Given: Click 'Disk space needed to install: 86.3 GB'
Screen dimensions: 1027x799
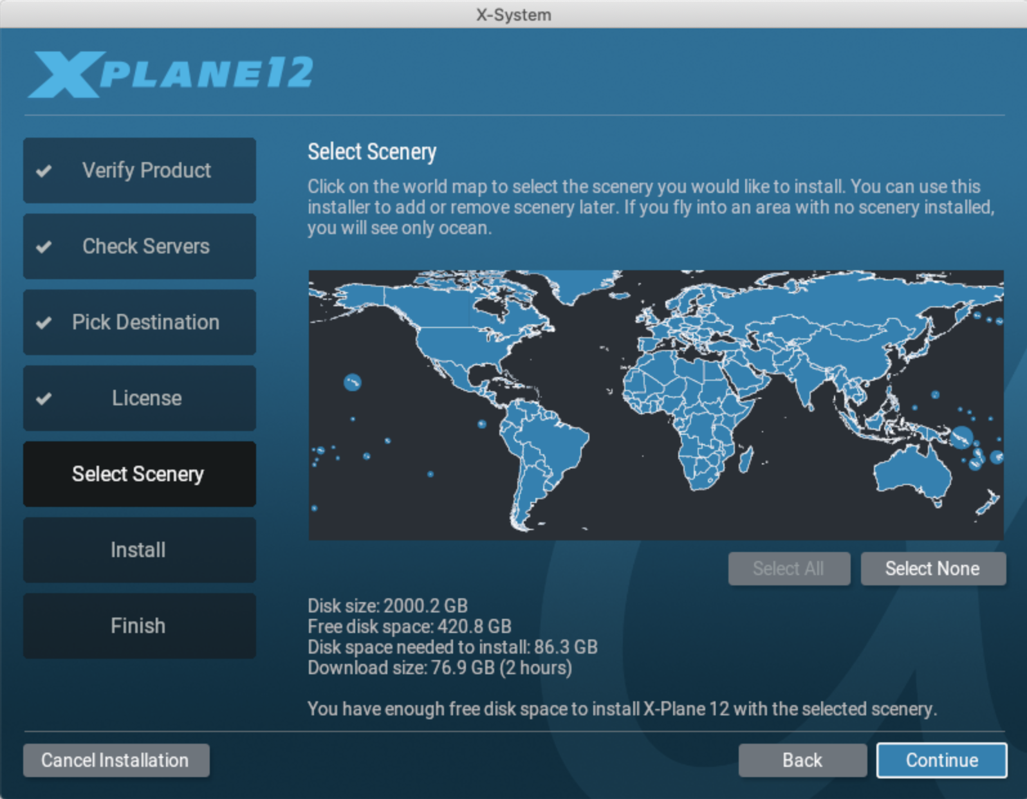Looking at the screenshot, I should [x=452, y=647].
